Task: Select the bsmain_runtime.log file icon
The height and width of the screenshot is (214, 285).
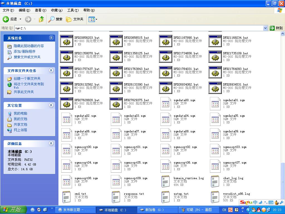Action: [x=166, y=181]
